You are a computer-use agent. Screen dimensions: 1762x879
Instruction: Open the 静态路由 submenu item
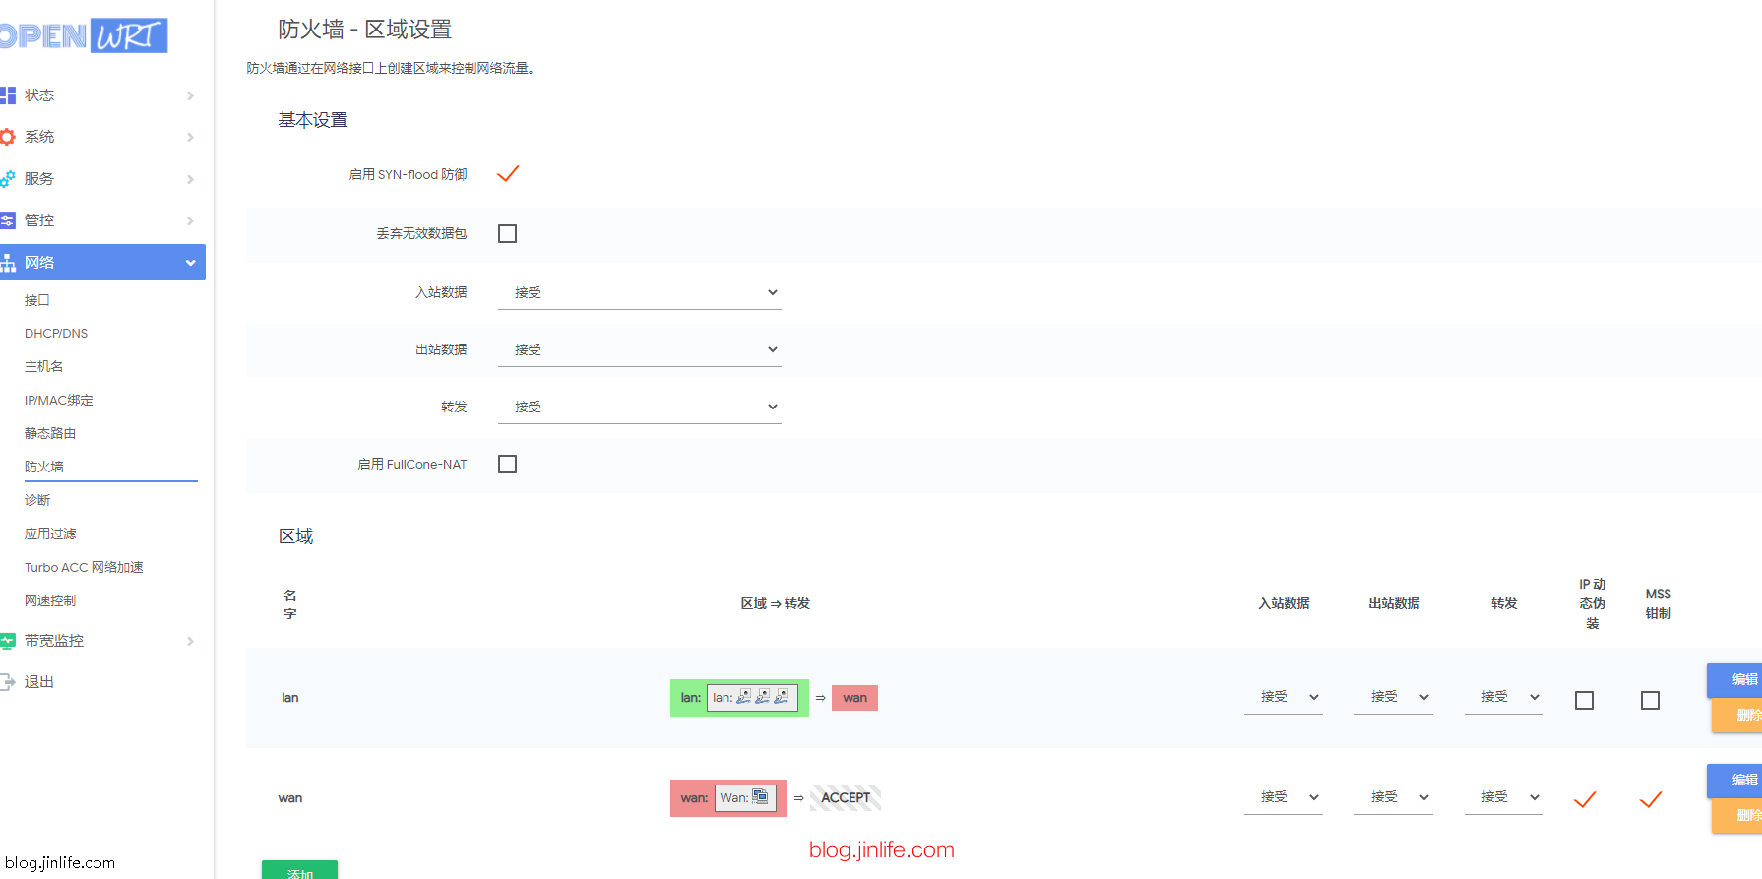(x=50, y=433)
